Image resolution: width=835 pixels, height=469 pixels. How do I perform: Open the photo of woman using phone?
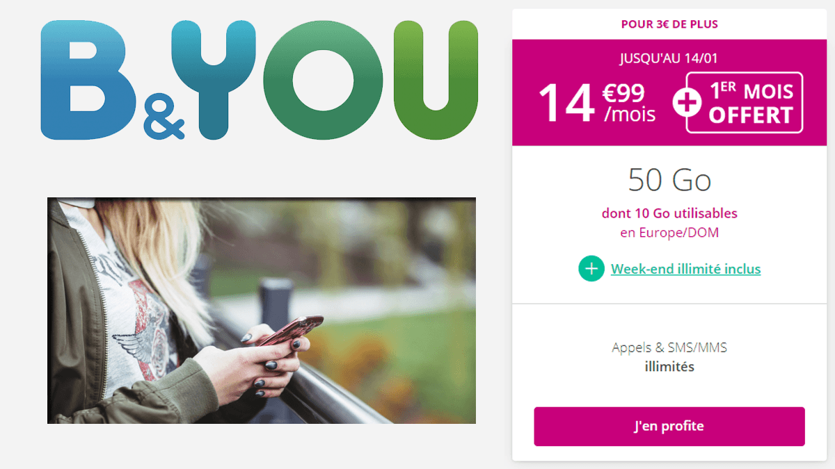(262, 311)
